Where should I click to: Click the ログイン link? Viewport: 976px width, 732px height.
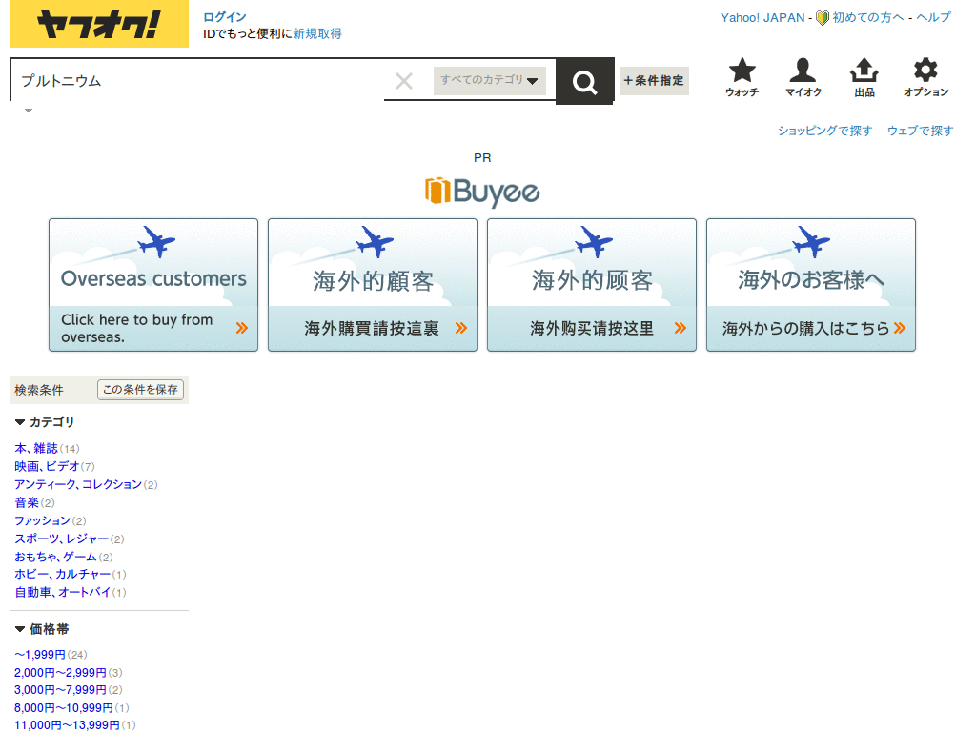[x=225, y=17]
